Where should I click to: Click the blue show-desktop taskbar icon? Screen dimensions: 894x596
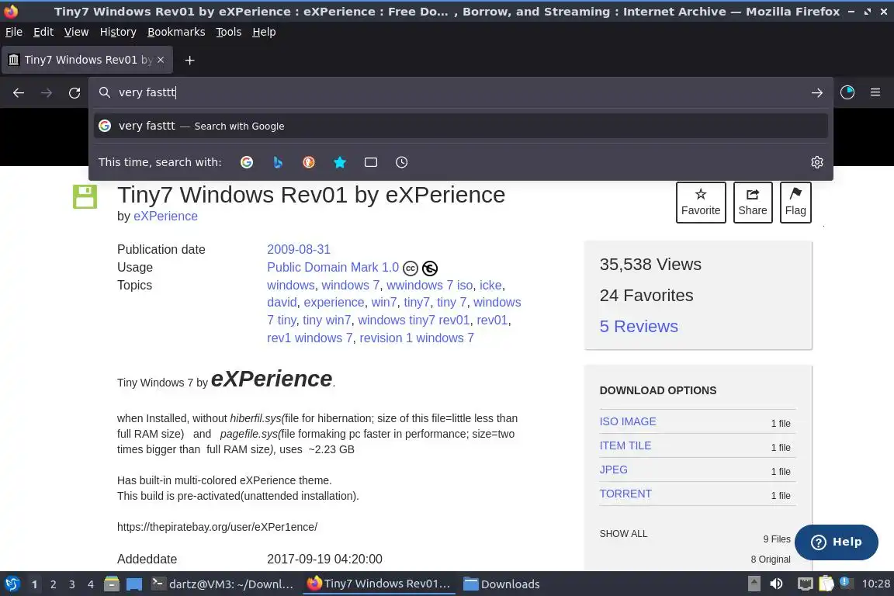(x=134, y=584)
